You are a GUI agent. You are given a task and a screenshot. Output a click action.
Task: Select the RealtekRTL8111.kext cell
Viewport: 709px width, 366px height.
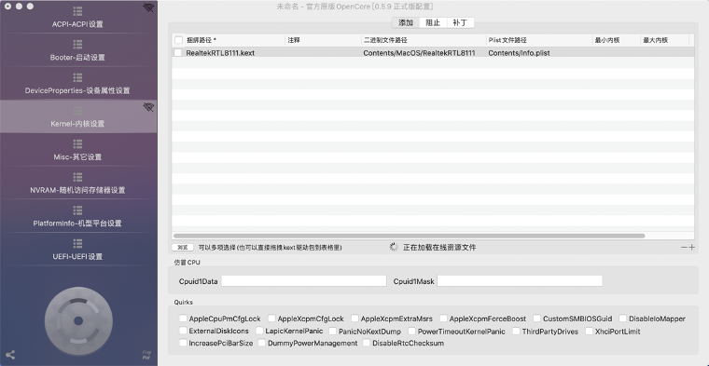220,53
